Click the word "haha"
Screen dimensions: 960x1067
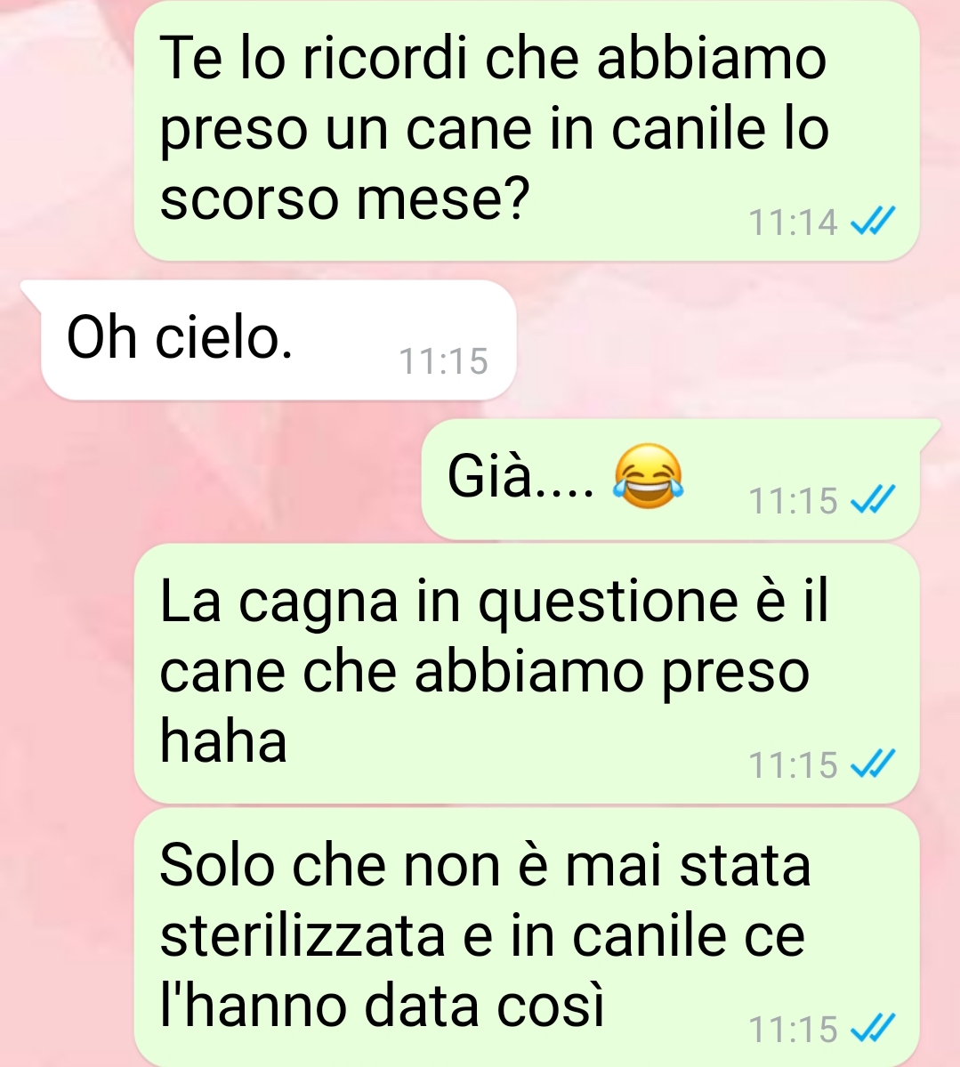coord(223,741)
